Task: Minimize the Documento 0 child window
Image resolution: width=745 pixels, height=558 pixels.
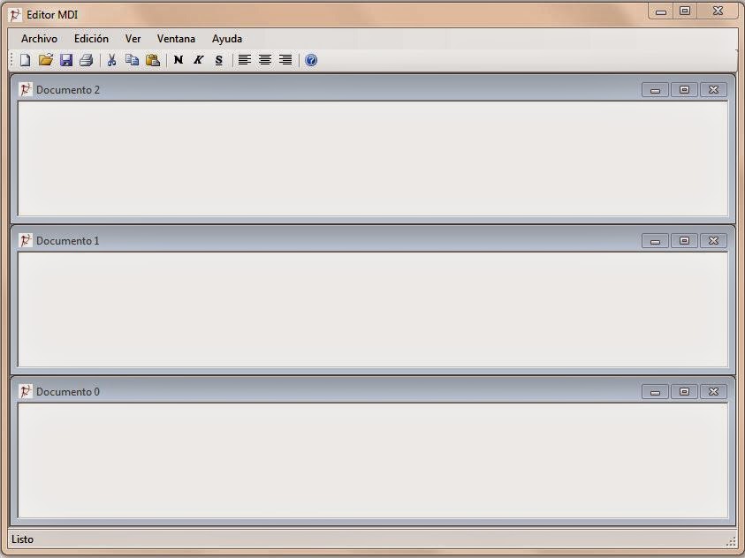Action: point(655,391)
